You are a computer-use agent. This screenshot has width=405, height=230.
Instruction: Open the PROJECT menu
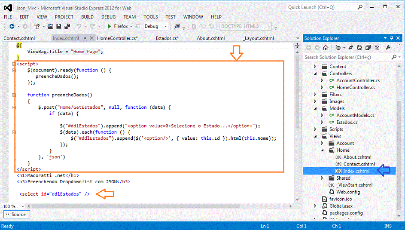point(64,17)
